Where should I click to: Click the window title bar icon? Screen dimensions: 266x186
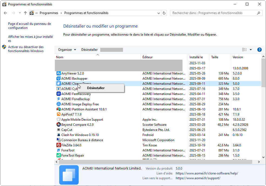(4, 4)
